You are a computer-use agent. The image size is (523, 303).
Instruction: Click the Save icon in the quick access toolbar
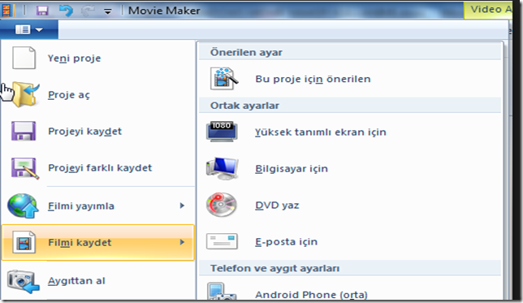coord(42,11)
